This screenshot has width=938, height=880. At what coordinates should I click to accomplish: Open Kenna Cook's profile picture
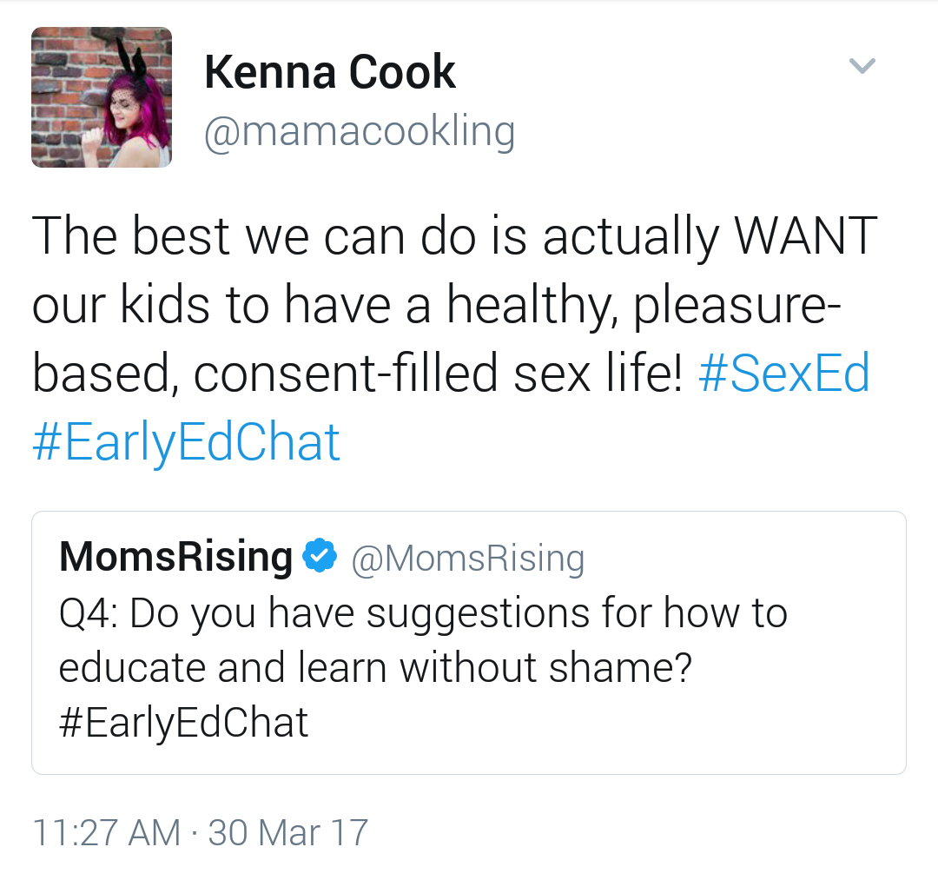point(102,96)
